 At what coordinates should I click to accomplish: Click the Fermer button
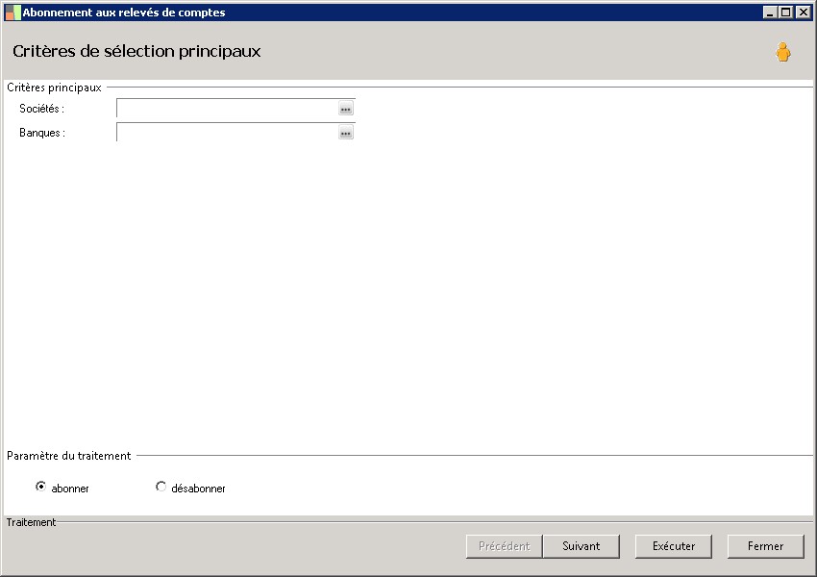coord(765,546)
